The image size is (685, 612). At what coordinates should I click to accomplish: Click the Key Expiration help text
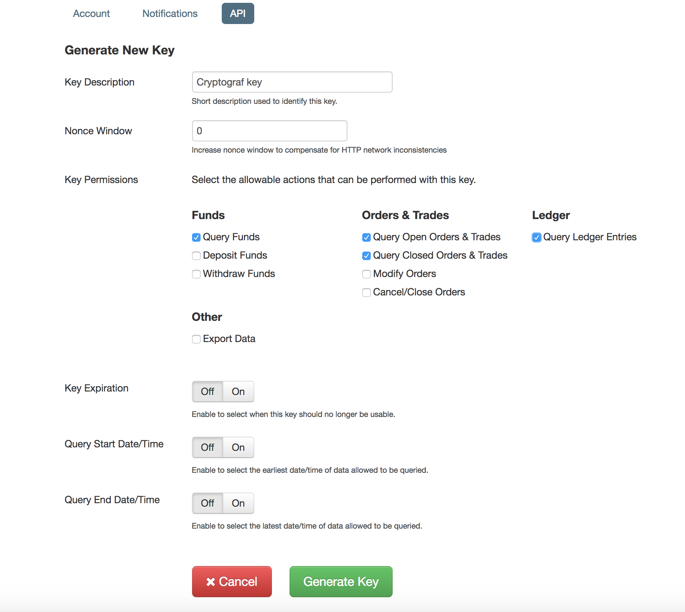click(293, 414)
